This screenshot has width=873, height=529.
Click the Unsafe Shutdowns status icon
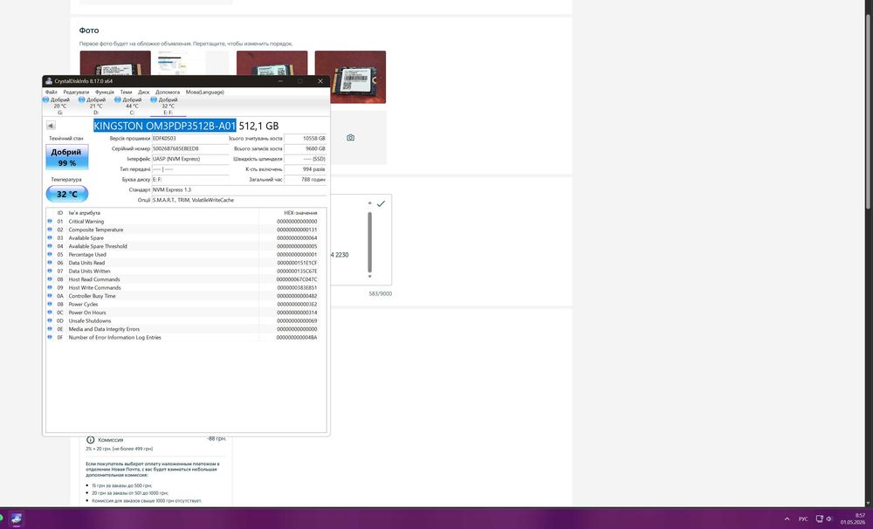(50, 320)
